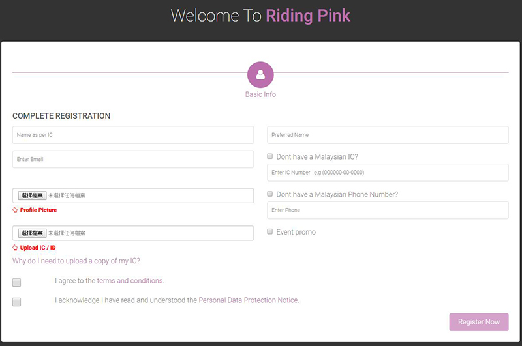Viewport: 522px width, 346px height.
Task: Check the Personal Data Protection acknowledgement box
Action: click(17, 302)
